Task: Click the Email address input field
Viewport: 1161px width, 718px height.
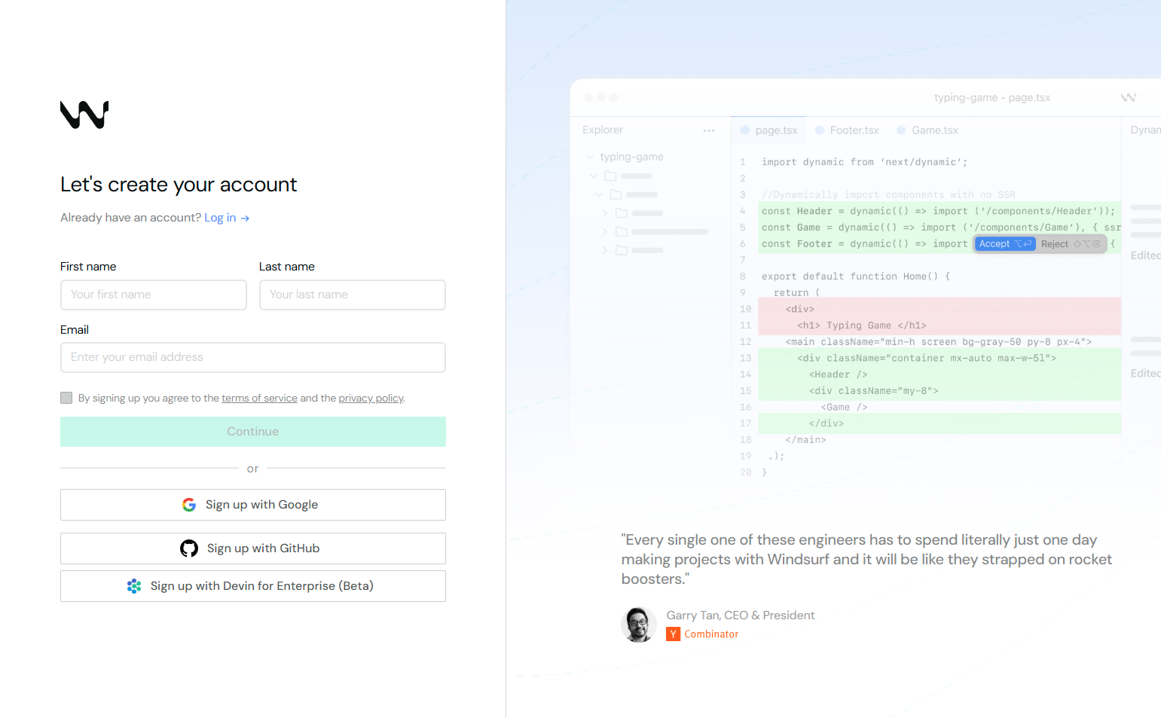Action: coord(253,357)
